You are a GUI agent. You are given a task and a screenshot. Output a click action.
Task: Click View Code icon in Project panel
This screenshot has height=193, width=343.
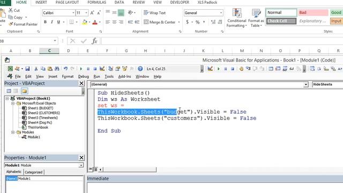point(9,91)
